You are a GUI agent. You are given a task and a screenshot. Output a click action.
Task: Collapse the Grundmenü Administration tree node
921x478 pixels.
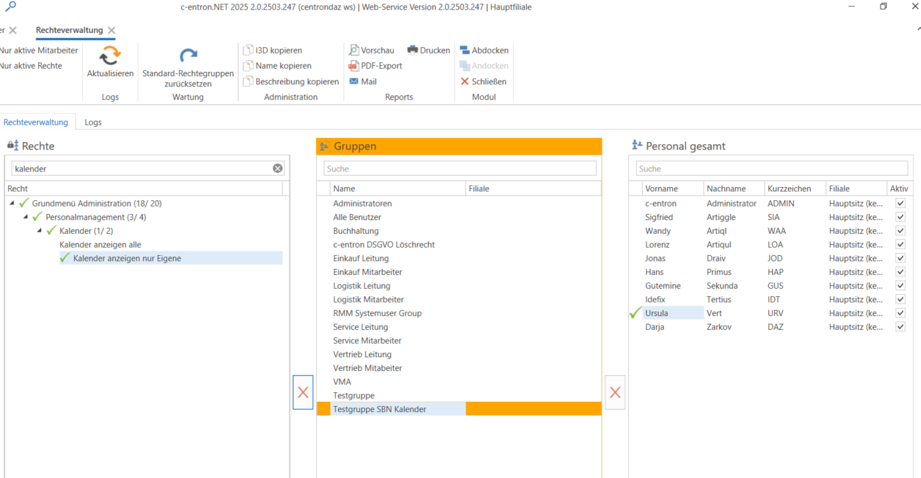[x=12, y=203]
